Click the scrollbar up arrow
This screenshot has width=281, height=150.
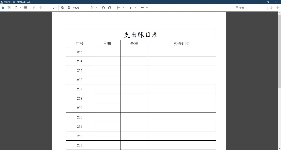279,13
